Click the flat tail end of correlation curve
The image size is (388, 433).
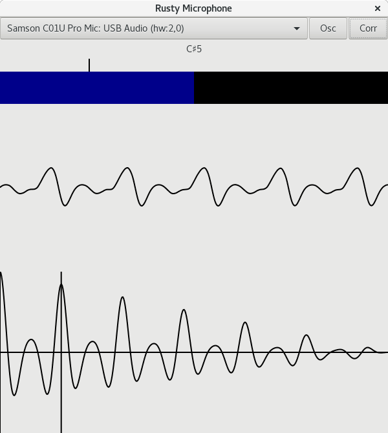click(x=382, y=352)
